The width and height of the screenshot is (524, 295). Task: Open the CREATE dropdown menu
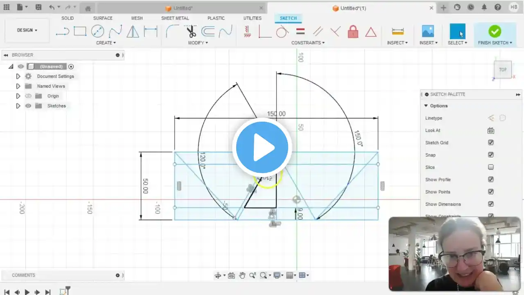[x=106, y=43]
